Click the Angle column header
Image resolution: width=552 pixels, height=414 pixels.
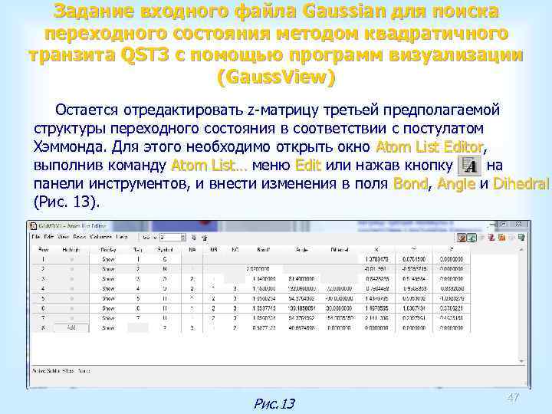(302, 250)
